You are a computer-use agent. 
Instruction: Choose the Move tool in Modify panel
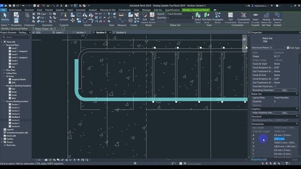pos(72,20)
